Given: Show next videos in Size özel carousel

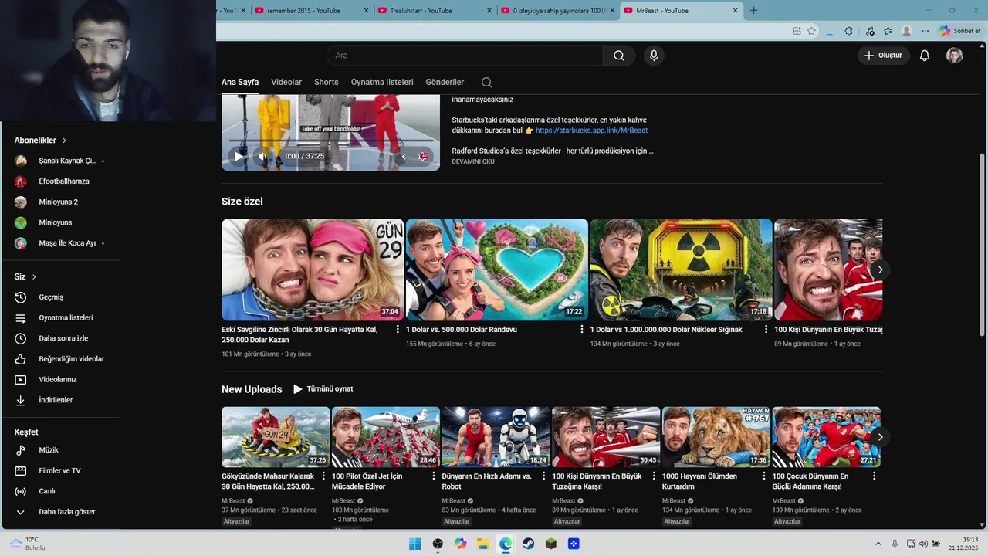Looking at the screenshot, I should (x=880, y=270).
